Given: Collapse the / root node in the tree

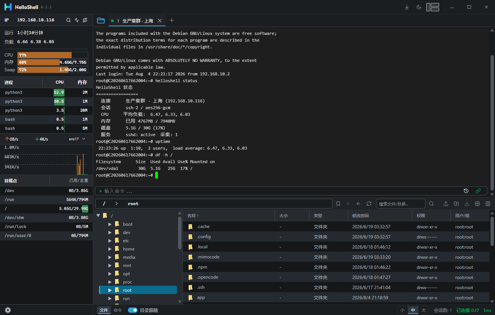Looking at the screenshot, I should (98, 216).
